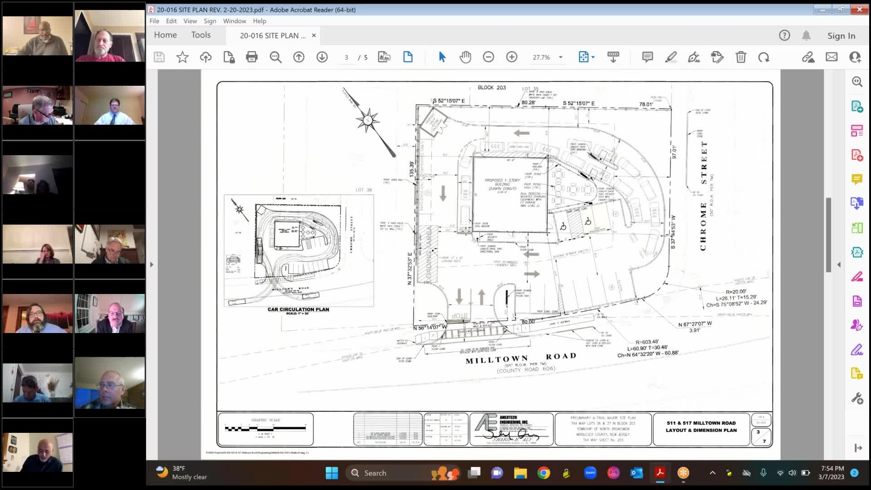Select the text Selection arrow tool
The height and width of the screenshot is (490, 871).
click(441, 57)
